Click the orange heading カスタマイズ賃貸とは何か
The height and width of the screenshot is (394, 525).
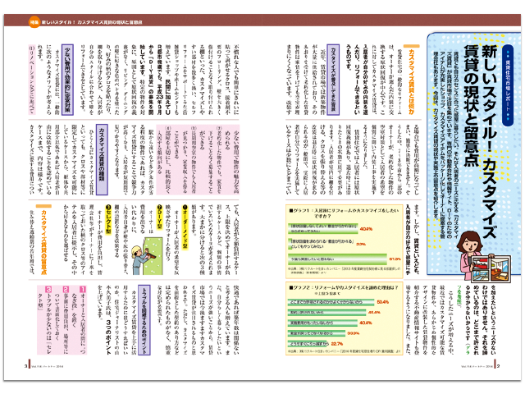point(411,82)
